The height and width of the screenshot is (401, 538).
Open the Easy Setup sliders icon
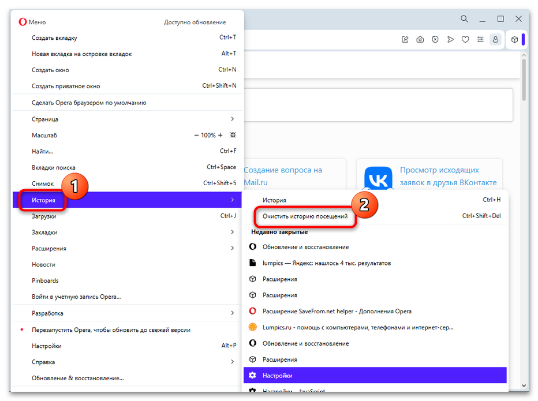pos(480,39)
